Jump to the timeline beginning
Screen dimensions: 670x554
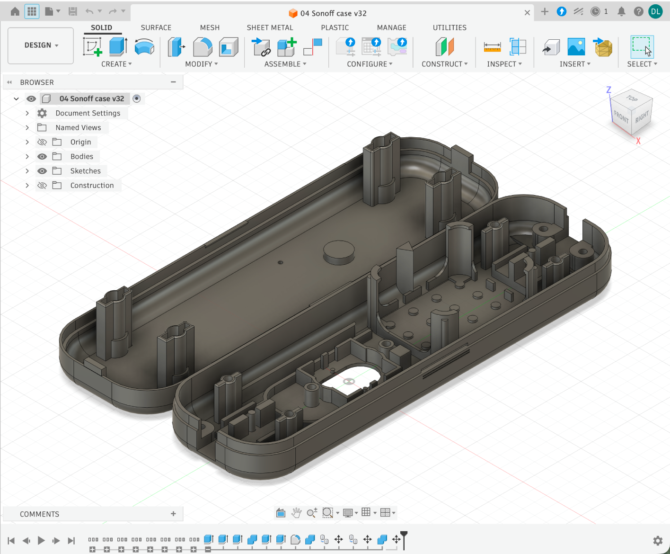coord(11,540)
